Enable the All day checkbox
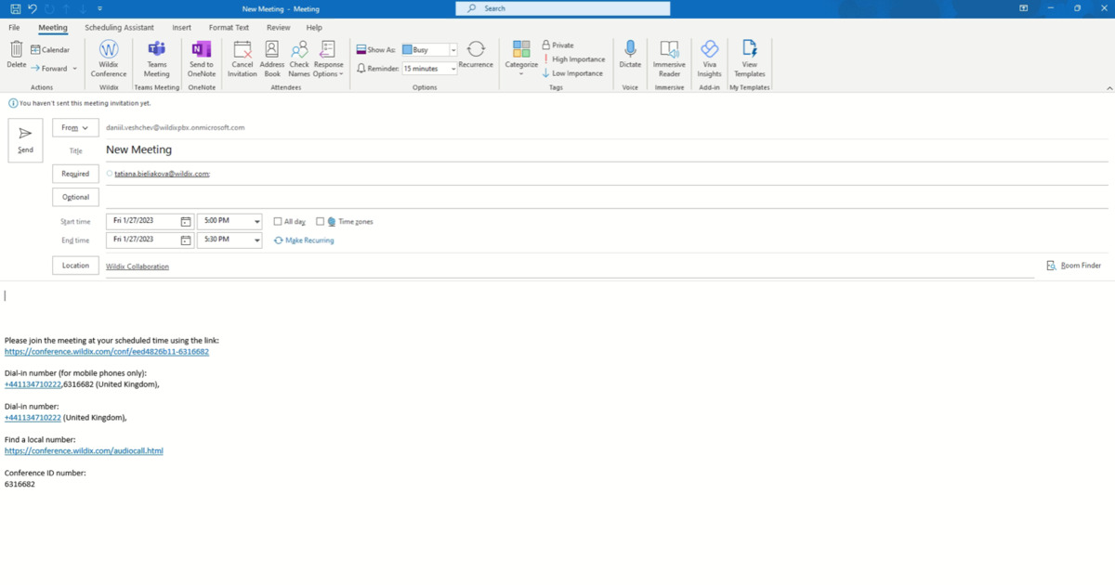 [278, 222]
